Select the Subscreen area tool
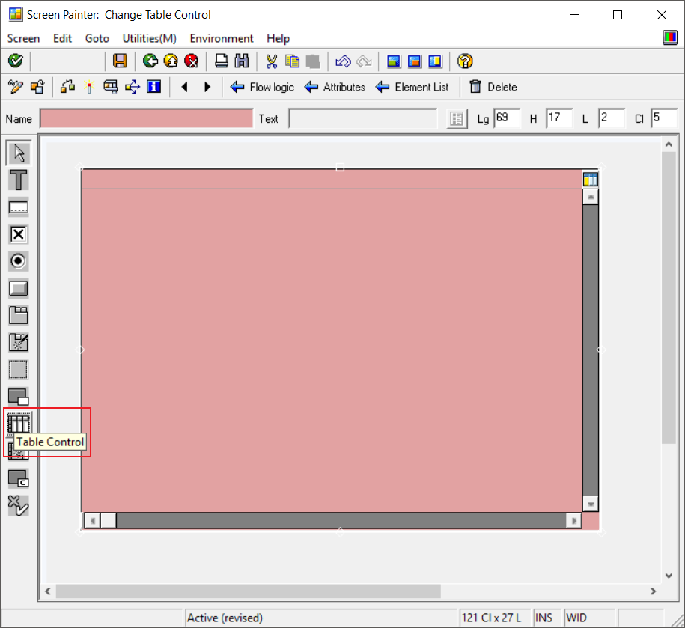 click(x=19, y=397)
